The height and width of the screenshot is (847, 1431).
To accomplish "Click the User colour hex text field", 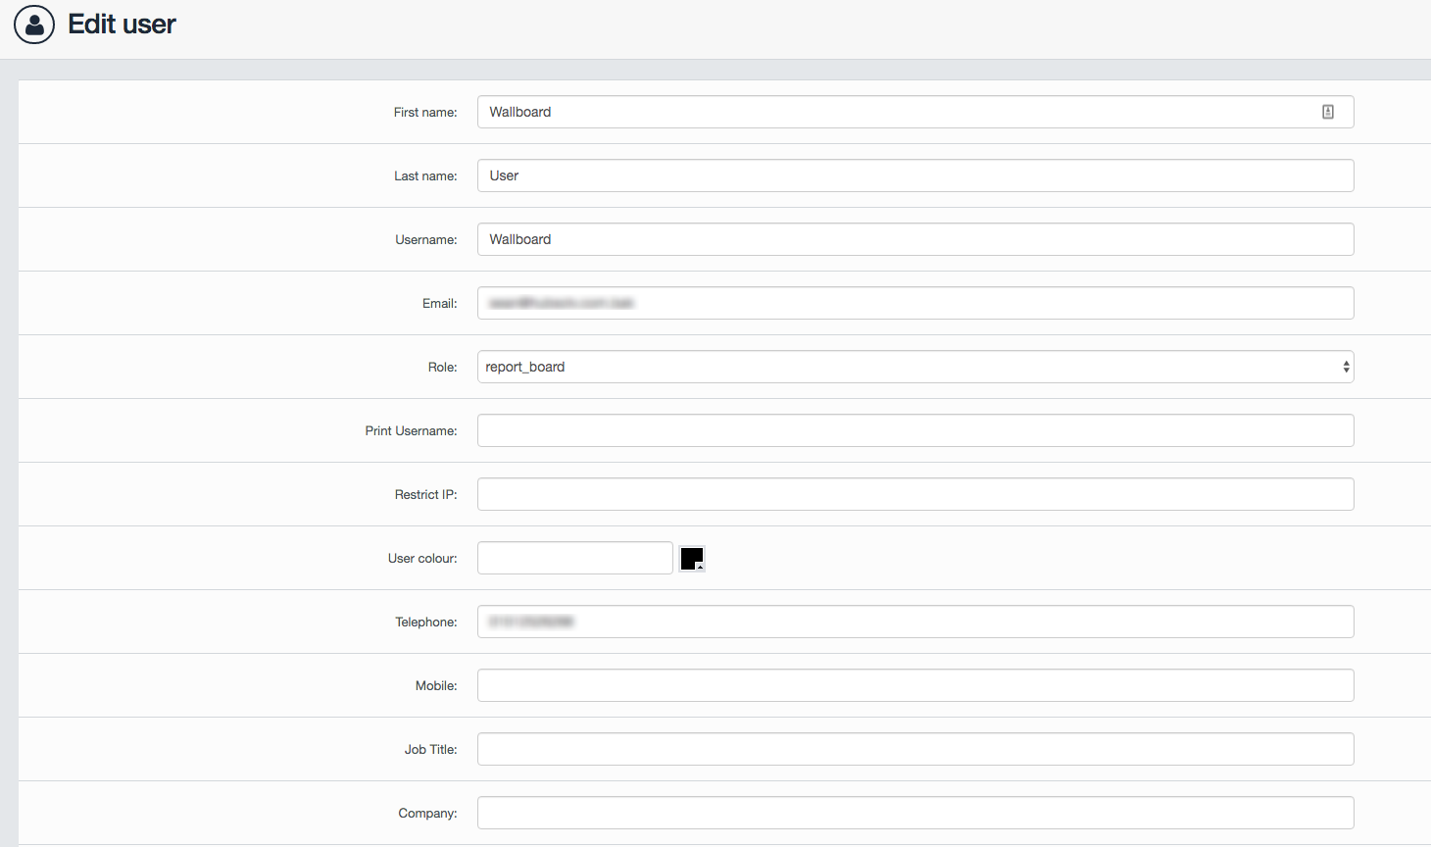I will click(574, 558).
